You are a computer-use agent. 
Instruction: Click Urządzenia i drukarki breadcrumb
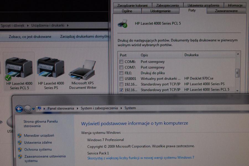click(x=48, y=25)
